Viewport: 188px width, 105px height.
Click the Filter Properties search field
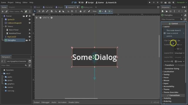[172, 19]
